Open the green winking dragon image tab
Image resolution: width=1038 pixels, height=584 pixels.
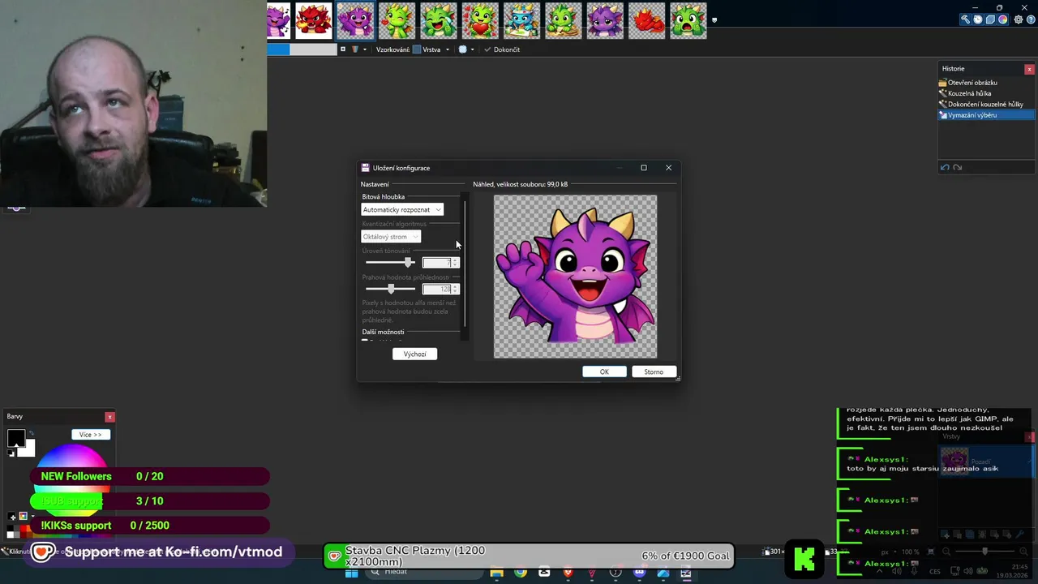(x=397, y=20)
